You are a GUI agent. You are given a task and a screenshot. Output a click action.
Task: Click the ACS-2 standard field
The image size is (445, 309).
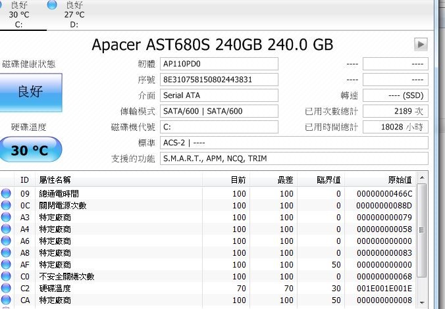point(294,143)
